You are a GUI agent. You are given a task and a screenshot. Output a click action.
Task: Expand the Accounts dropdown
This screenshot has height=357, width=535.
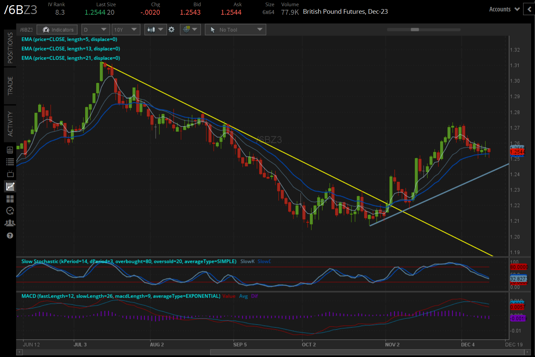tap(504, 9)
